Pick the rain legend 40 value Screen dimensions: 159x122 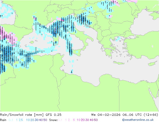coord(41,120)
